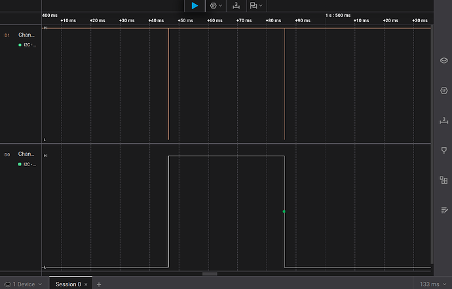Open the Measurements panel in right sidebar
This screenshot has height=289, width=452.
point(444,120)
